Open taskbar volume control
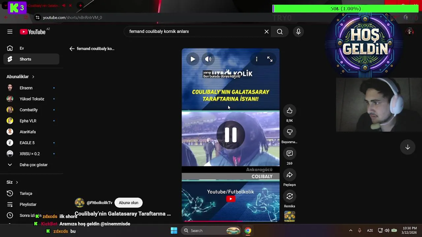Image resolution: width=422 pixels, height=237 pixels. (x=387, y=230)
